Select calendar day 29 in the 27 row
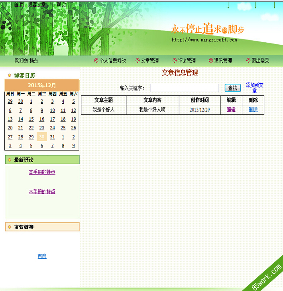The width and height of the screenshot is (283, 291). (x=31, y=137)
